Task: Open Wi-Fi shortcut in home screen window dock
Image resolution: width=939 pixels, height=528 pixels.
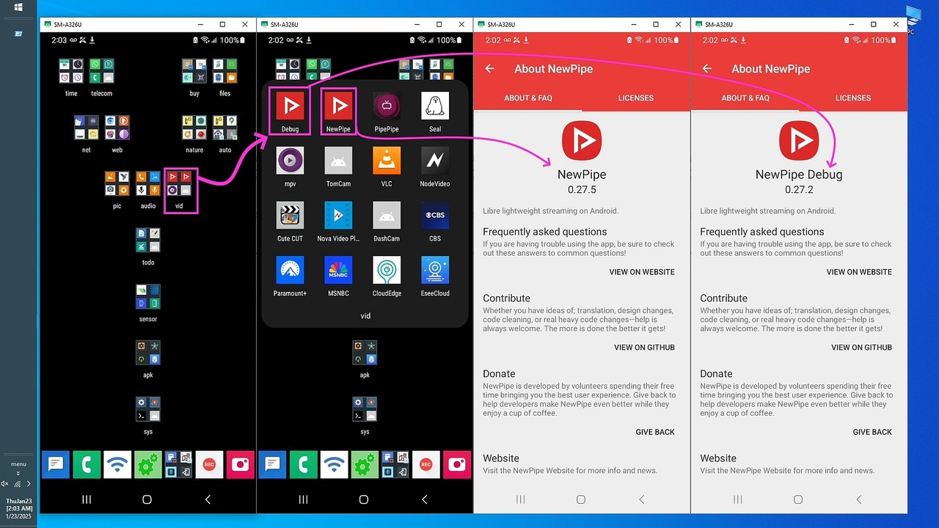Action: (117, 464)
